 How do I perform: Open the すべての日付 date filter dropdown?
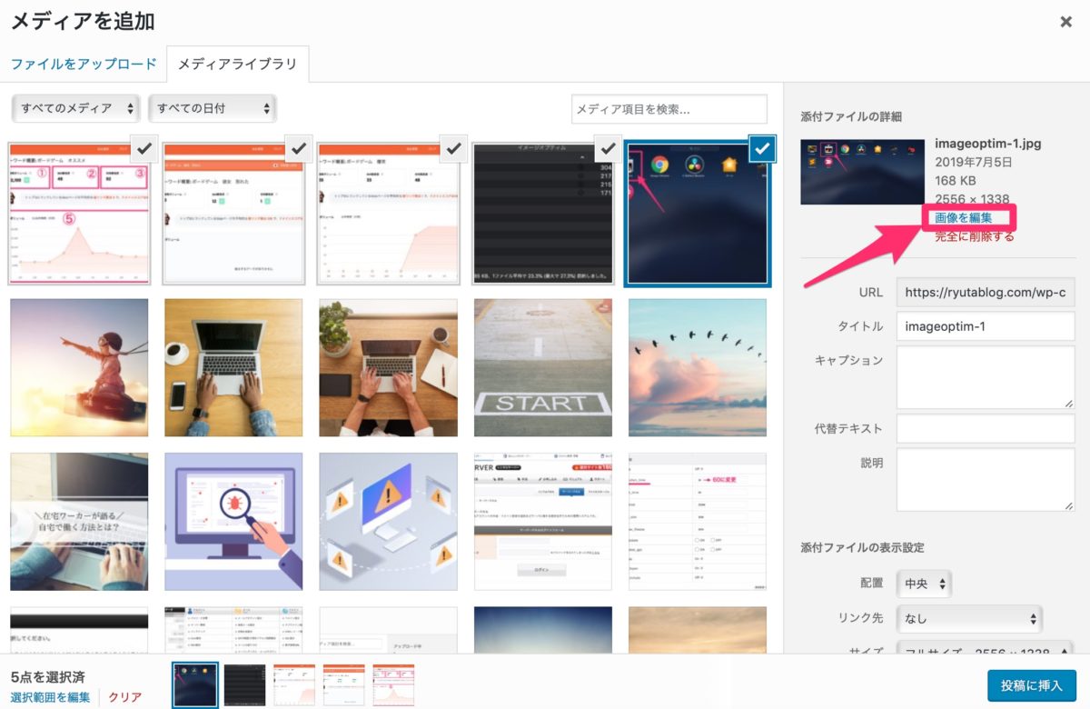(x=212, y=108)
